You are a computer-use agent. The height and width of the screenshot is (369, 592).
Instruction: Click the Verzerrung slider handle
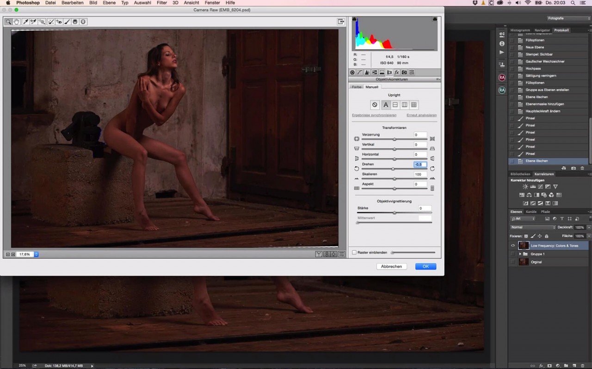[x=395, y=139]
